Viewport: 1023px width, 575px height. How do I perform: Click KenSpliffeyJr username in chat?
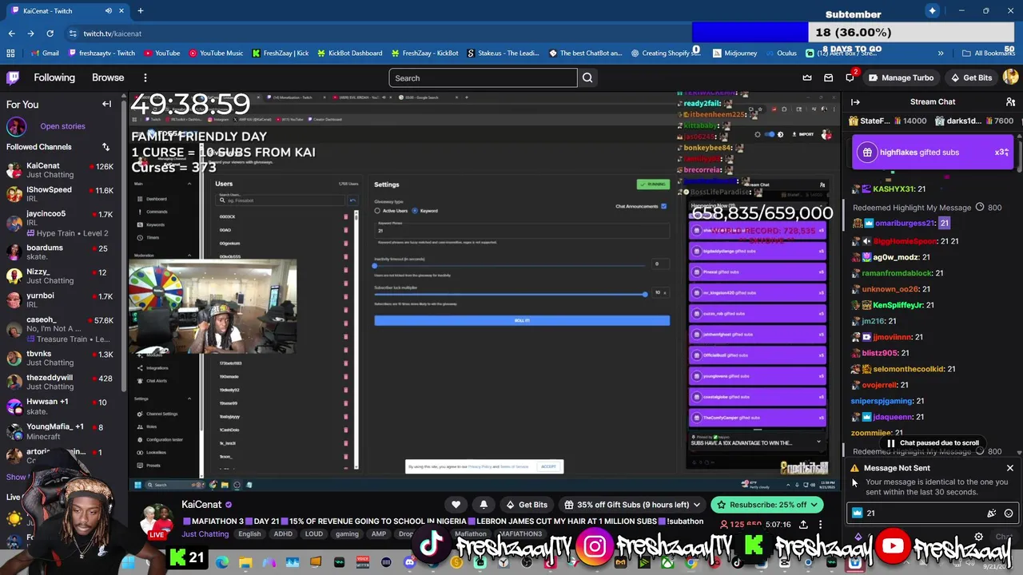pos(898,305)
